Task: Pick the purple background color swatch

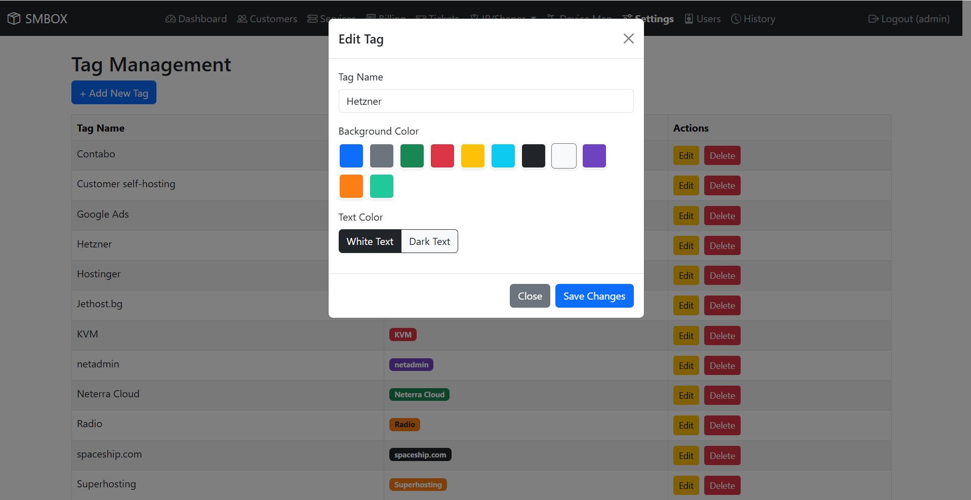Action: click(594, 156)
